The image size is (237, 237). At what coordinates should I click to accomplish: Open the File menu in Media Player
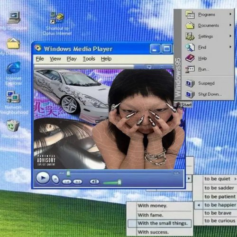(x=40, y=59)
